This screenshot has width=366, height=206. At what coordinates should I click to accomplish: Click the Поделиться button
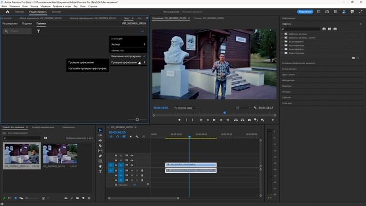(305, 11)
